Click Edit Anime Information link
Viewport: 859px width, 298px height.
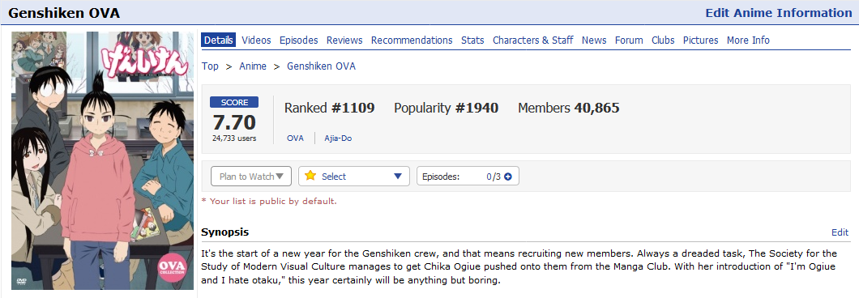(x=779, y=13)
